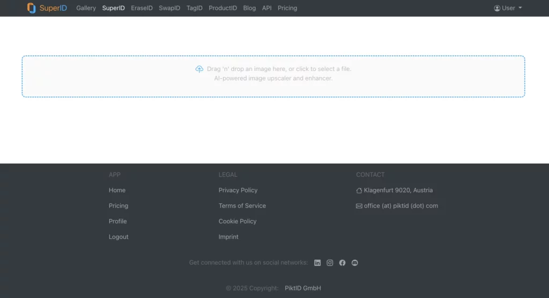Click the image drop zone to select file
This screenshot has width=549, height=298.
pyautogui.click(x=273, y=86)
